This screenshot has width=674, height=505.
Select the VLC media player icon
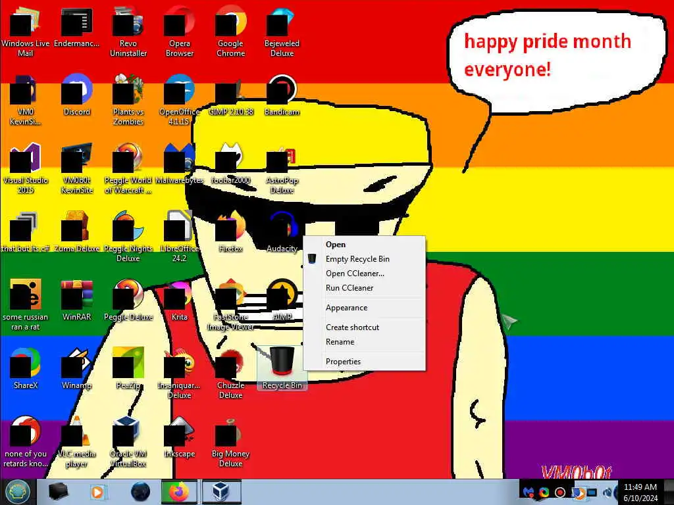(x=76, y=441)
